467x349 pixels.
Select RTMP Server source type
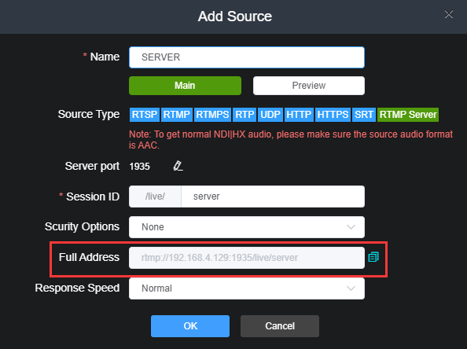pyautogui.click(x=408, y=115)
